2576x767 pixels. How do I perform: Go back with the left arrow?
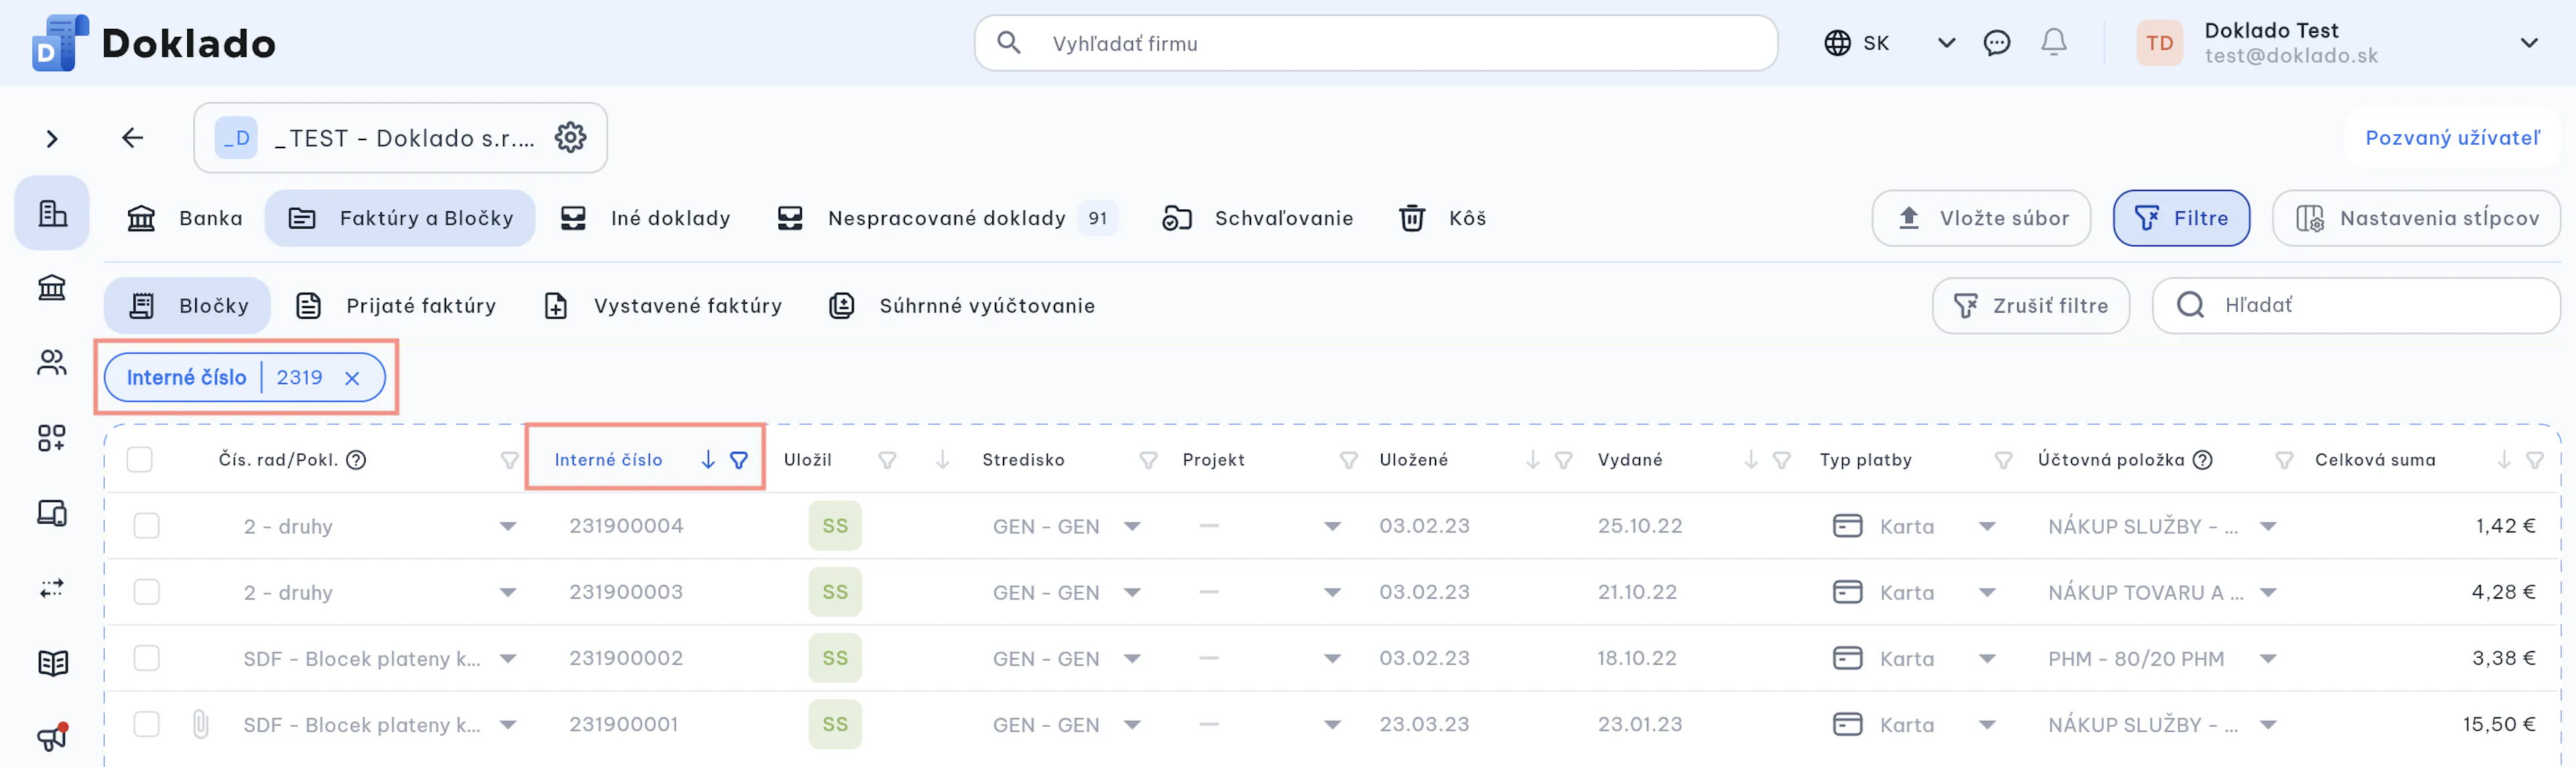click(x=132, y=137)
